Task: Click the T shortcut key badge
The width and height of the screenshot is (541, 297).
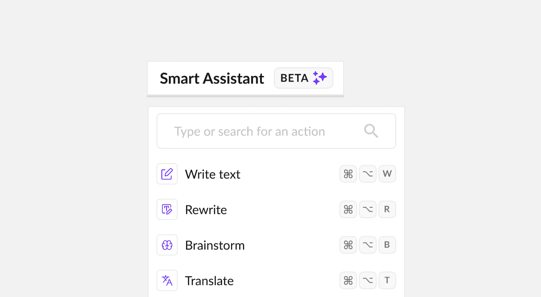Action: pos(387,280)
